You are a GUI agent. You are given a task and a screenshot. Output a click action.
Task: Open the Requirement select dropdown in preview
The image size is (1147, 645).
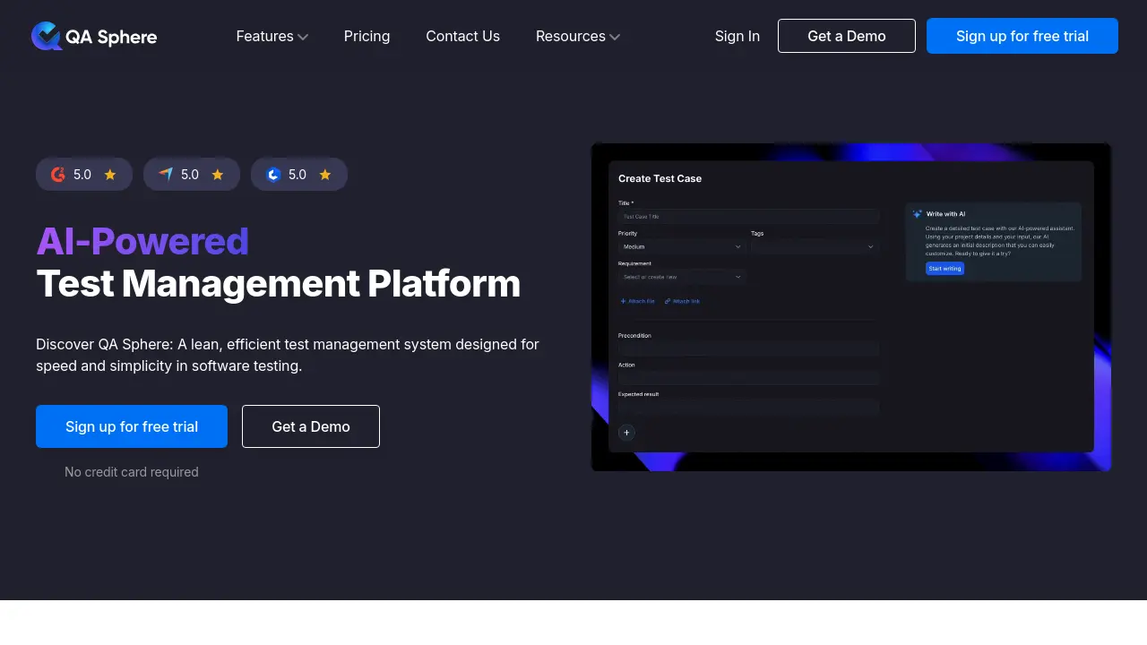click(x=682, y=277)
